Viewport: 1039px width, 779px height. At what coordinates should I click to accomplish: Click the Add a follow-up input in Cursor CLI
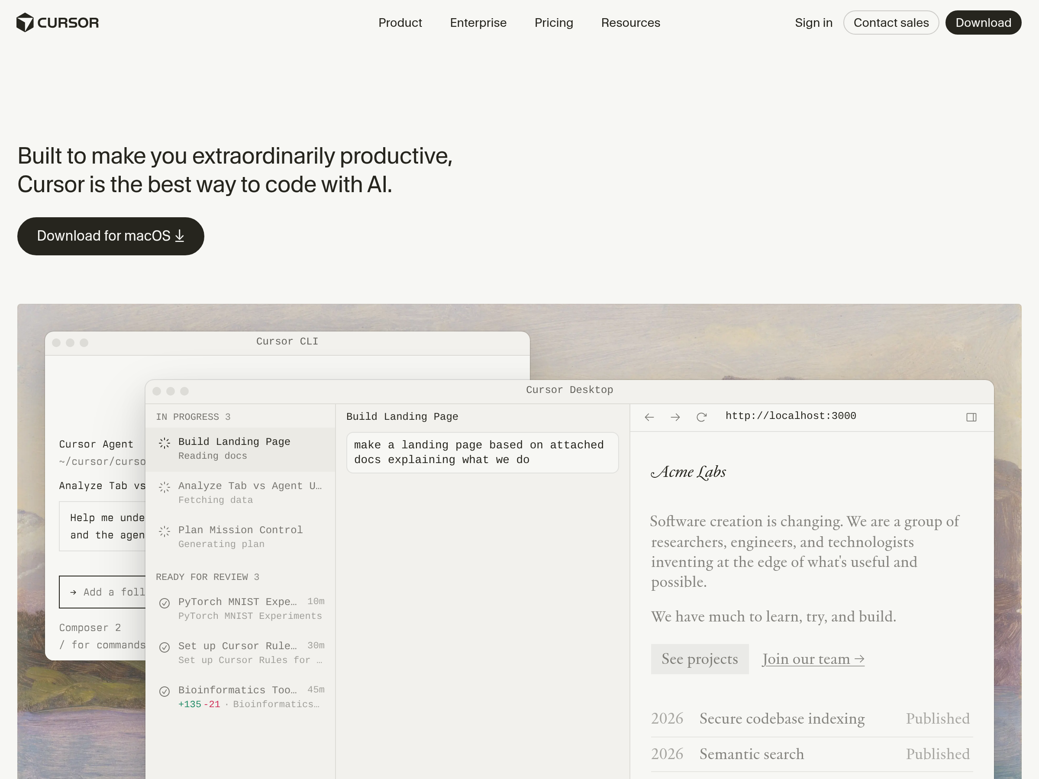[x=103, y=592]
